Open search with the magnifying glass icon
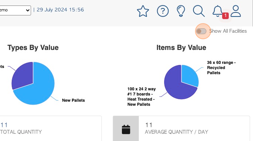The width and height of the screenshot is (253, 141). coord(199,11)
